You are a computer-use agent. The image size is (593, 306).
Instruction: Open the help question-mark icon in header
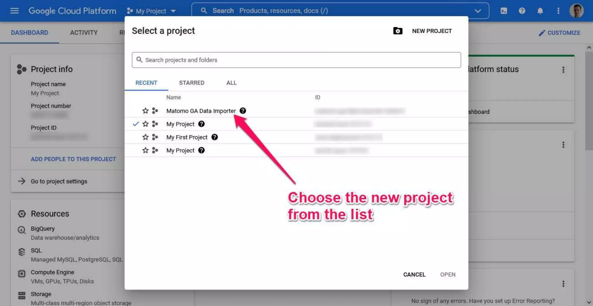tap(522, 11)
